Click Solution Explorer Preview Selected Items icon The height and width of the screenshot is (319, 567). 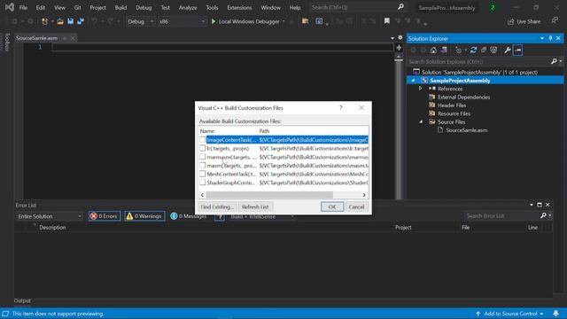click(517, 51)
